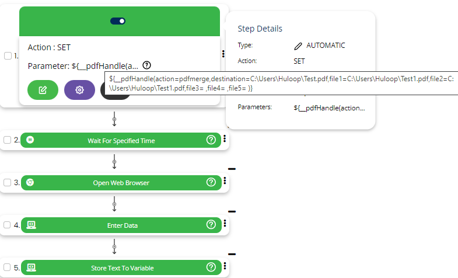This screenshot has height=278, width=458.
Task: Collapse section using dash above step 3
Action: tap(232, 169)
